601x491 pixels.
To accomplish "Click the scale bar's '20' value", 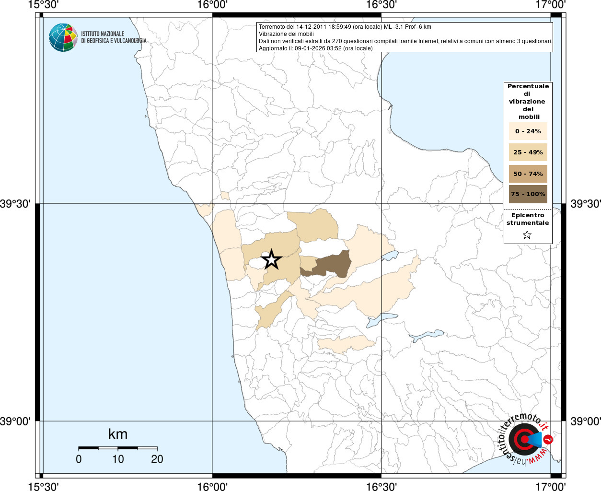I will [157, 459].
